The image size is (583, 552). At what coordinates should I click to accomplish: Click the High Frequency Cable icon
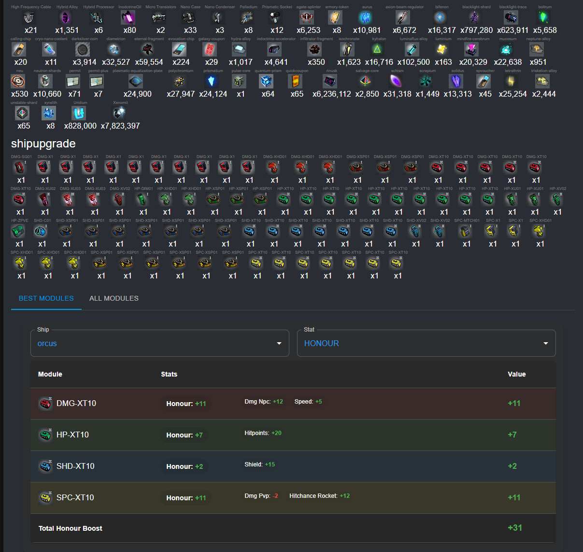(x=29, y=18)
